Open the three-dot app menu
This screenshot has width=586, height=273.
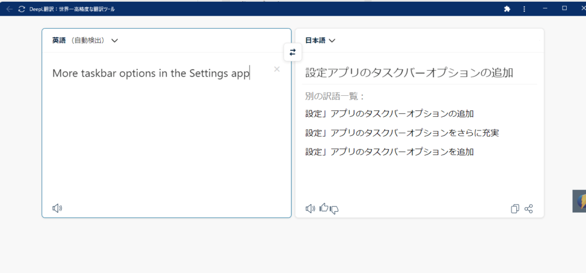click(x=524, y=9)
